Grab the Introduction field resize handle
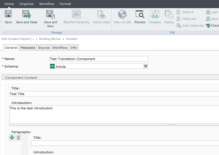The height and width of the screenshot is (155, 219). click(x=170, y=124)
